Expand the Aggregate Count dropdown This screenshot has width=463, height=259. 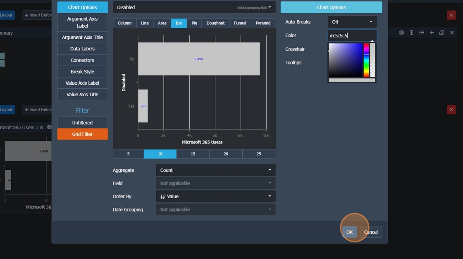215,170
